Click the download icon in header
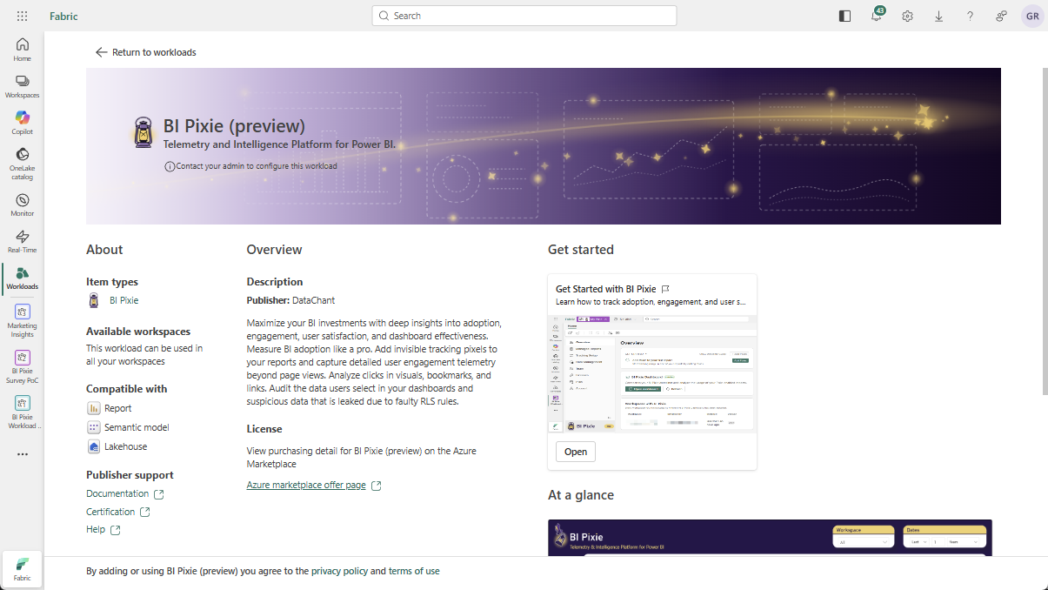 [x=939, y=16]
